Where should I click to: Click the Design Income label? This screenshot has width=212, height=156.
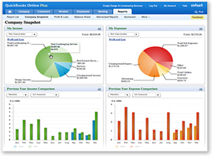(x=23, y=81)
